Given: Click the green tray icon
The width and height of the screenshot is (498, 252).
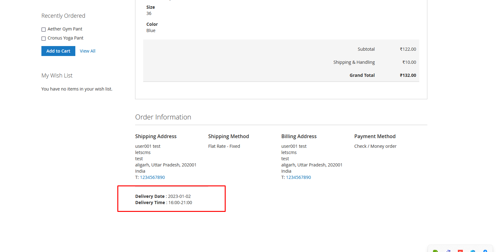Looking at the screenshot, I should tap(435, 250).
